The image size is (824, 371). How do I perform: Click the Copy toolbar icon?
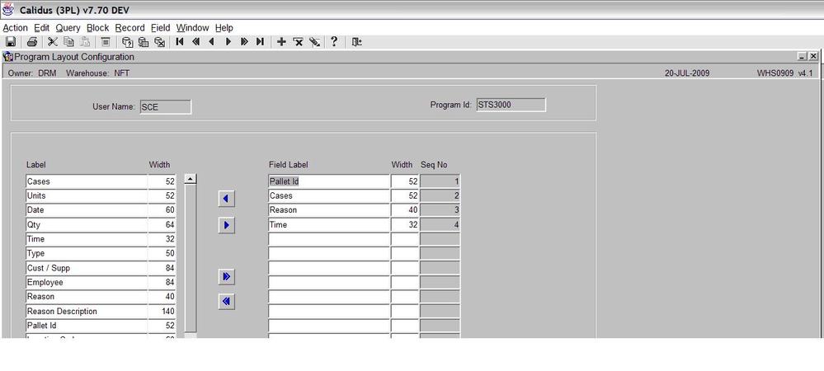68,42
